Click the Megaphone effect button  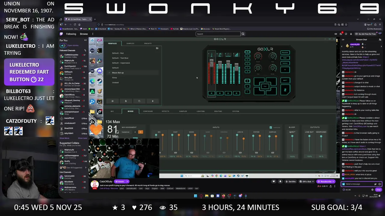(285, 53)
